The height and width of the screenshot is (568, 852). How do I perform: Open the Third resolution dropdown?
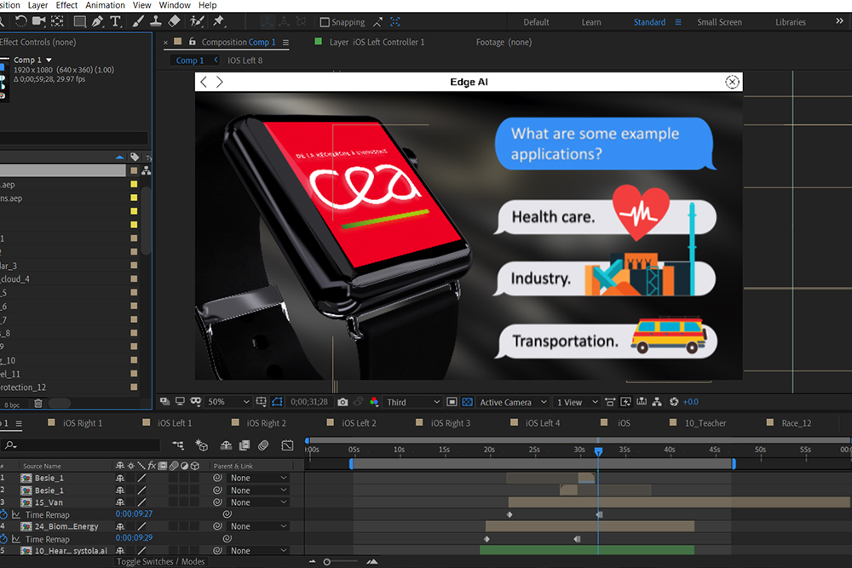click(413, 402)
